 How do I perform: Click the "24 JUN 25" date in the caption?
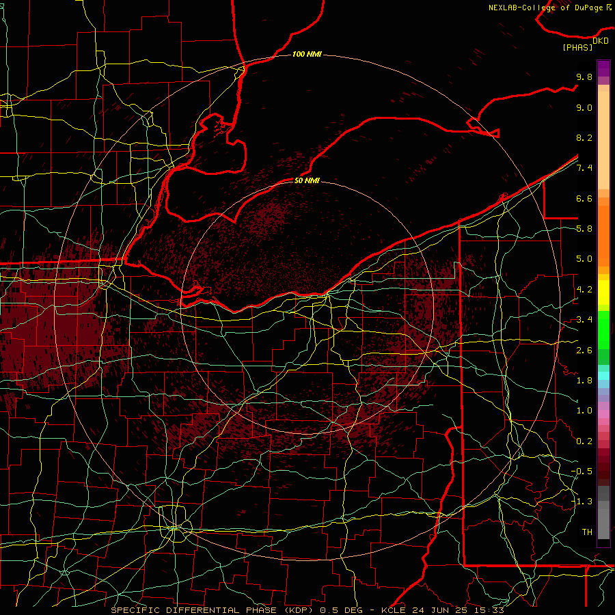[440, 610]
